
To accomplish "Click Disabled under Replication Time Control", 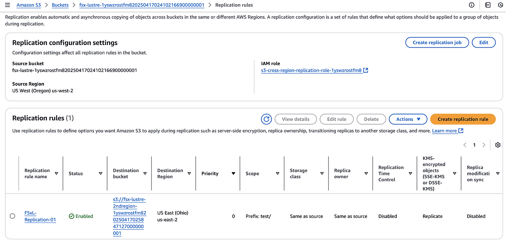I will (x=388, y=216).
